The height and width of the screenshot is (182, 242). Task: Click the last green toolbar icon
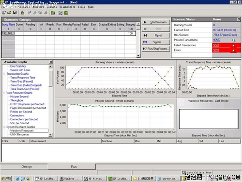click(x=66, y=13)
